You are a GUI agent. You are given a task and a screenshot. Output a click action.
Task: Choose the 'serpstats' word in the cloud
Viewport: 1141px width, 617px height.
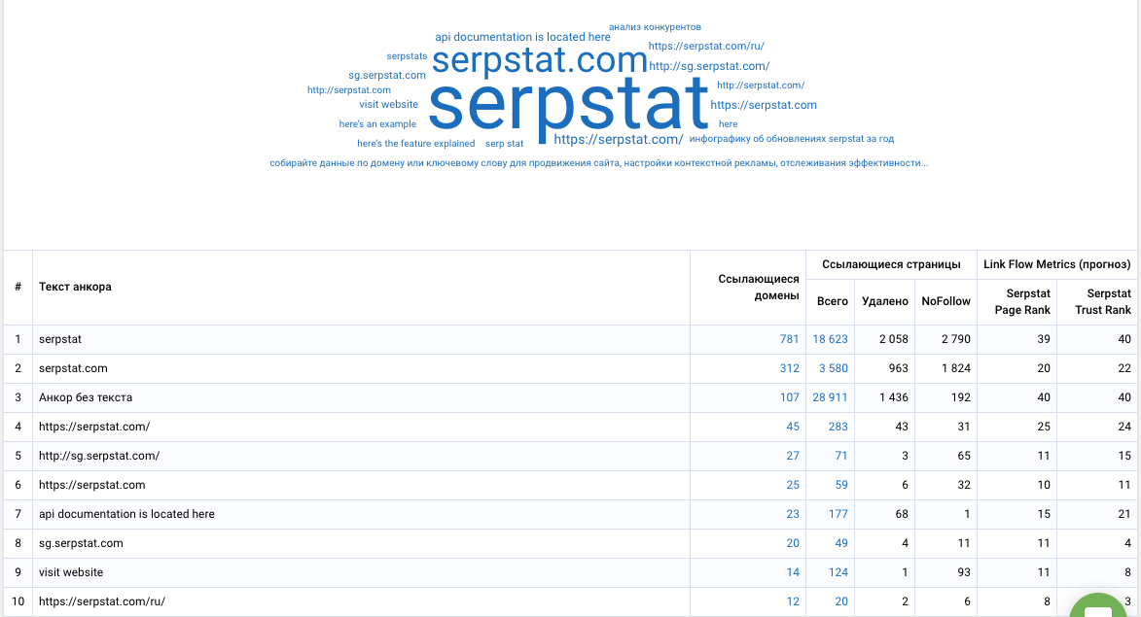pos(407,56)
